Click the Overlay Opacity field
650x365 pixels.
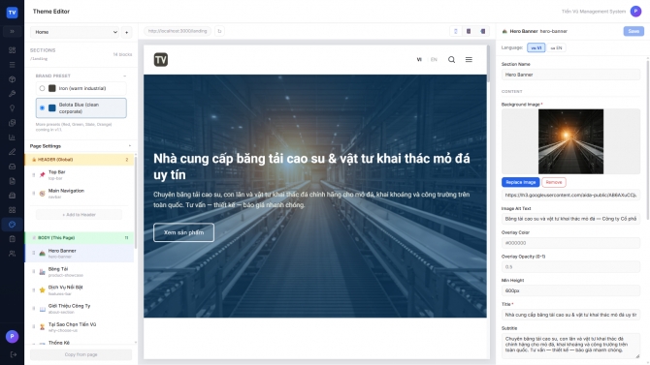pos(570,267)
